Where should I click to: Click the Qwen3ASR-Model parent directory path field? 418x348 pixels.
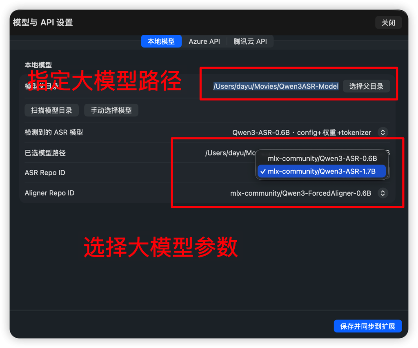(x=276, y=86)
